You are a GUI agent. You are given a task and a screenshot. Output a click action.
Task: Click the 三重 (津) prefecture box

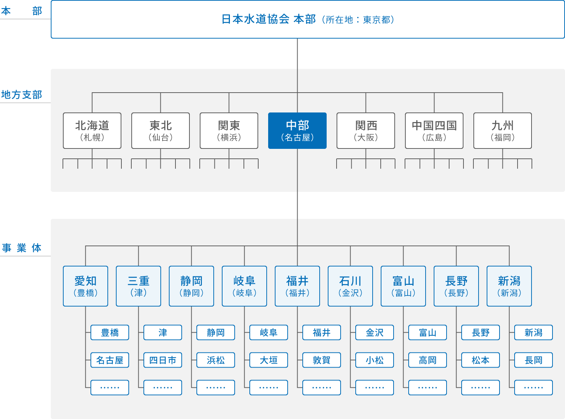[x=138, y=286]
